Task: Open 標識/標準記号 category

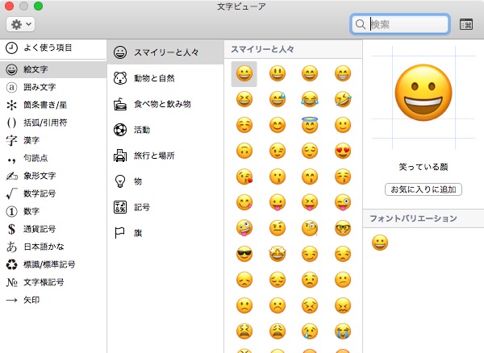Action: (x=53, y=264)
